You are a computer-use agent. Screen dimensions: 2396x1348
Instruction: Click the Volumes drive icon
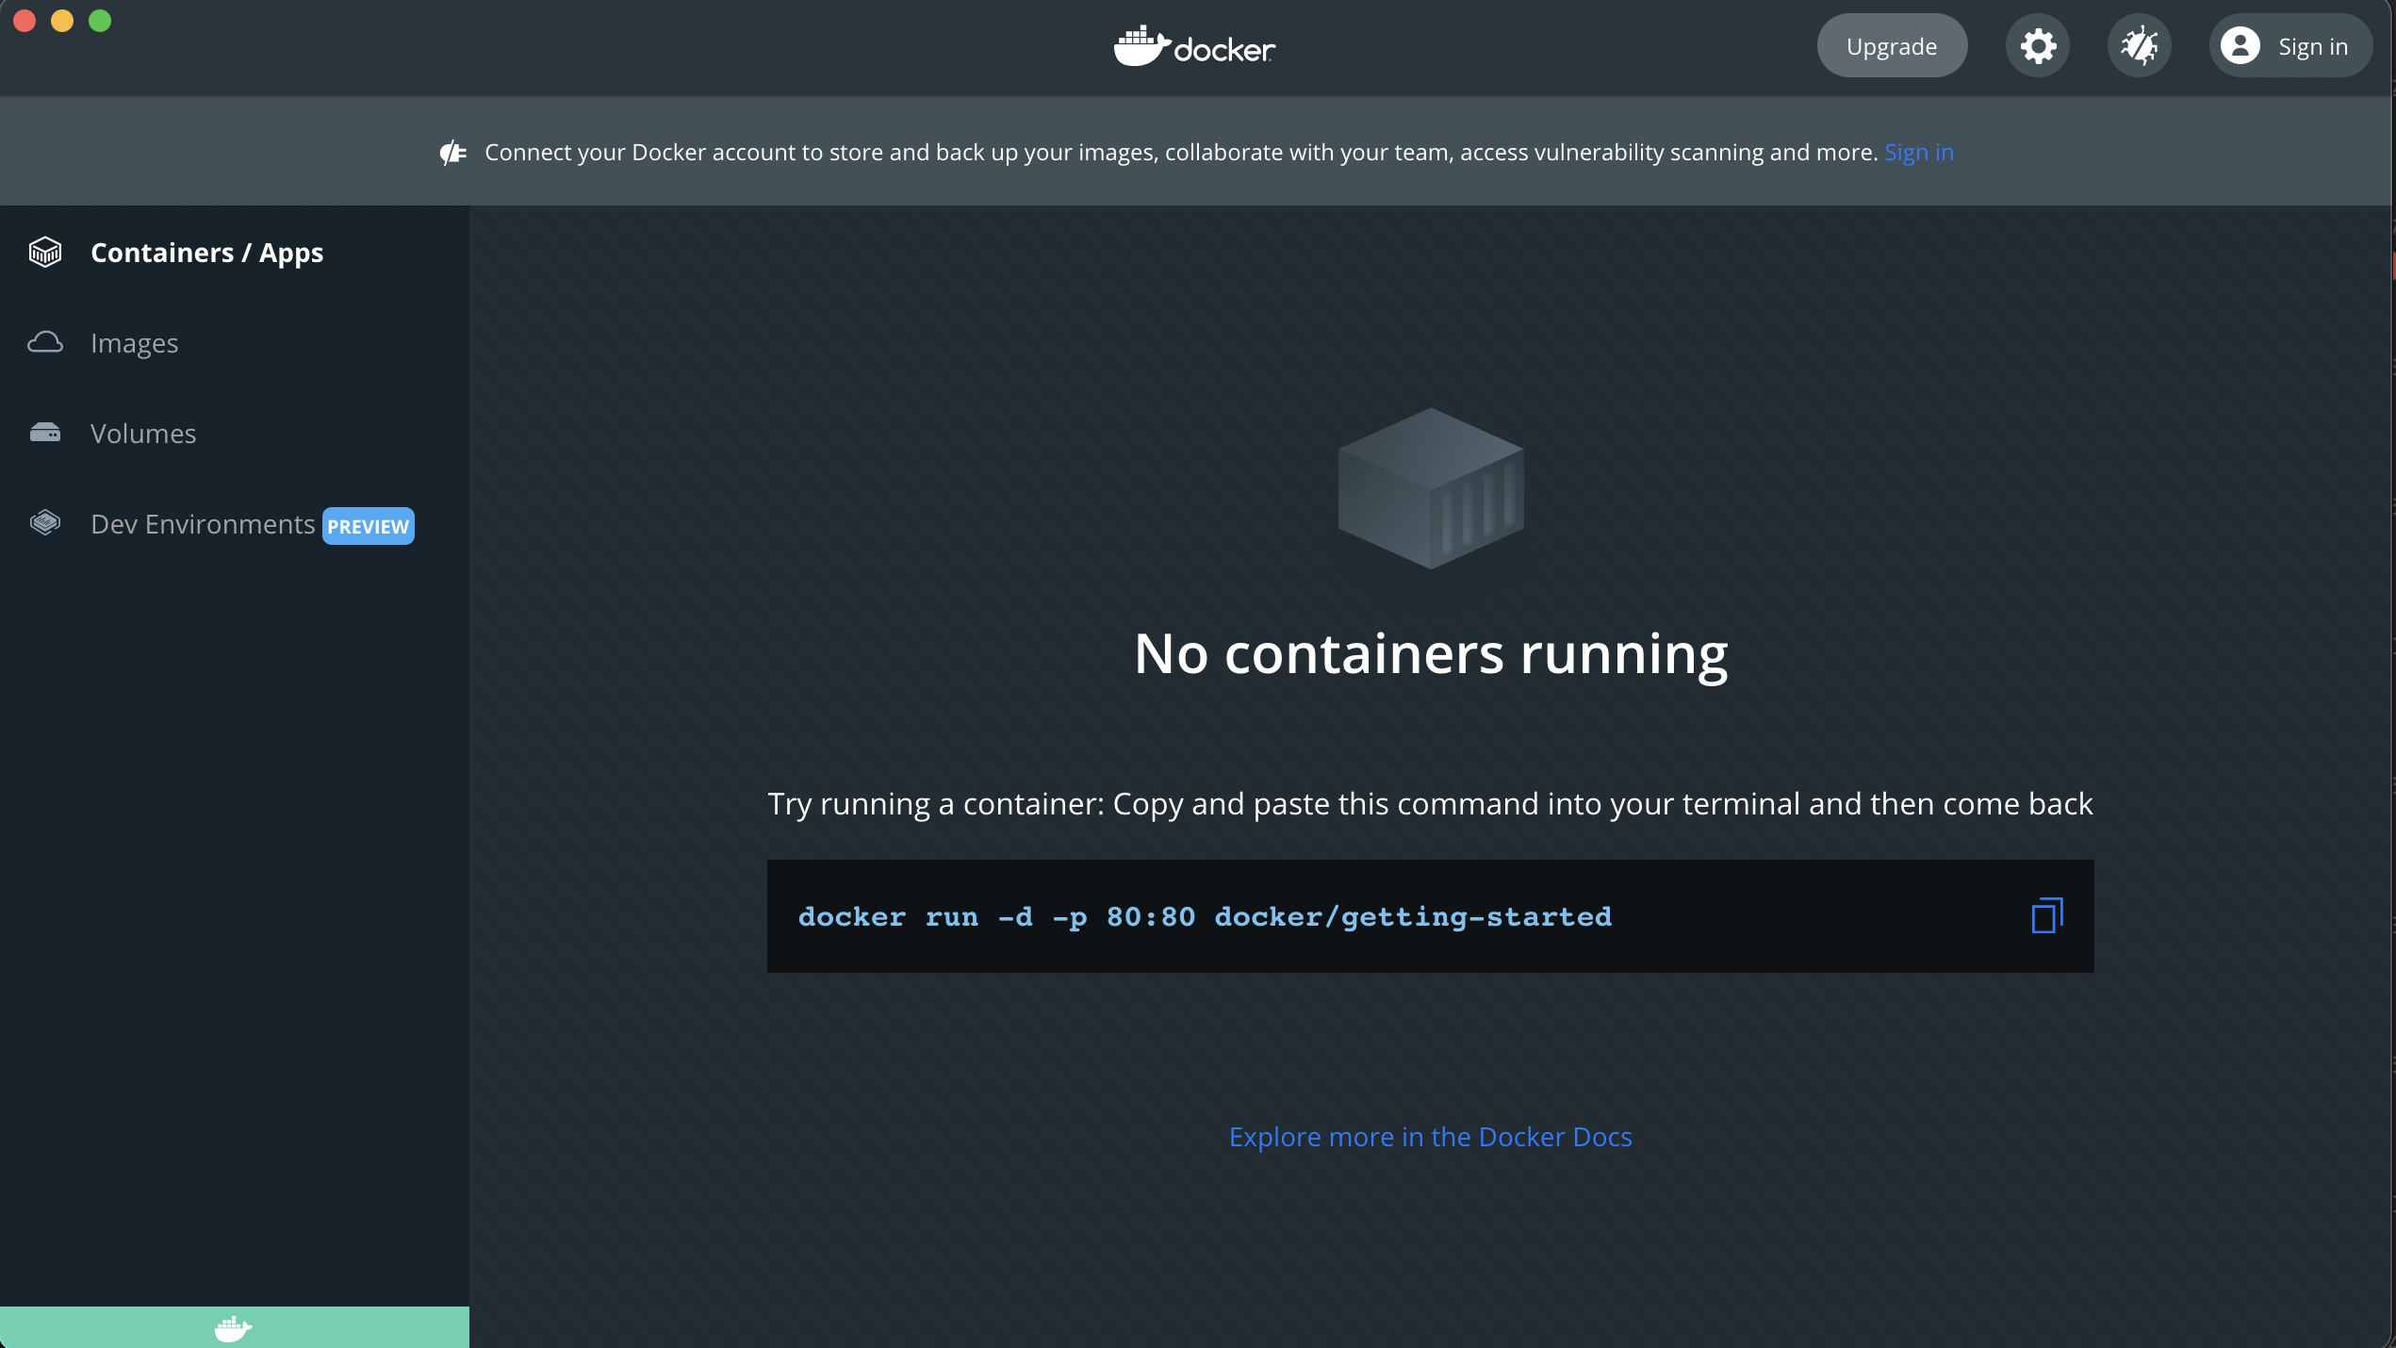[45, 433]
